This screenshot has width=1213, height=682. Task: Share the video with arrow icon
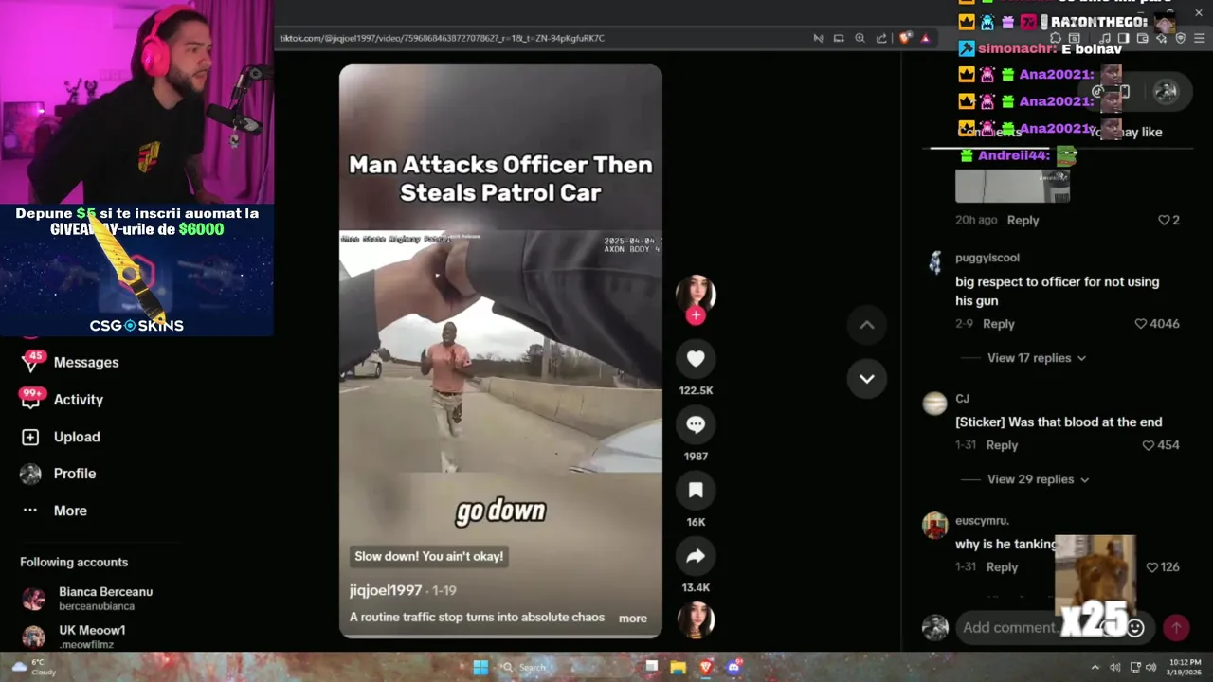pyautogui.click(x=696, y=556)
